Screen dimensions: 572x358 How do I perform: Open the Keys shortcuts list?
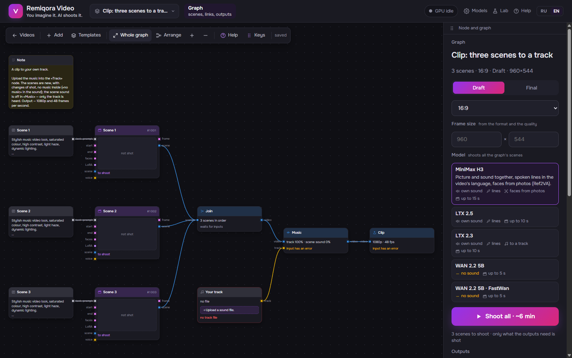tap(256, 35)
